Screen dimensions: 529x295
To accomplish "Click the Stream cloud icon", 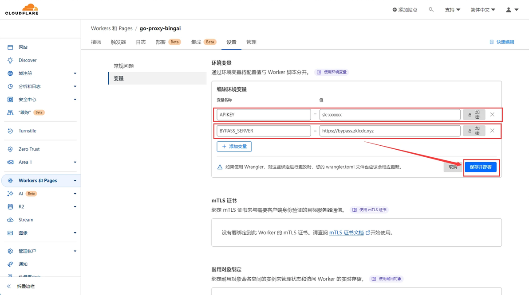I will (11, 220).
